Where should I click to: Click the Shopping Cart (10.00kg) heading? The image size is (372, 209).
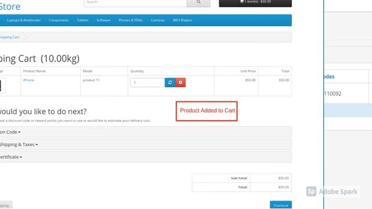click(x=40, y=59)
